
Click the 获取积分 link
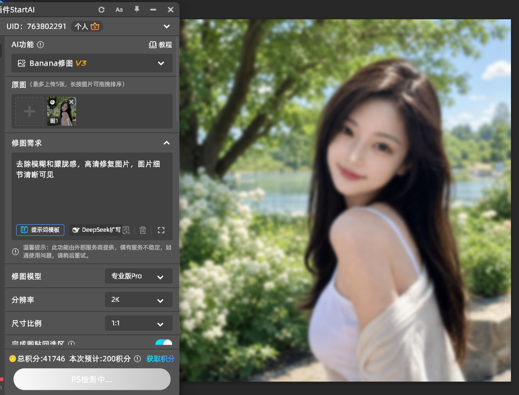click(160, 359)
